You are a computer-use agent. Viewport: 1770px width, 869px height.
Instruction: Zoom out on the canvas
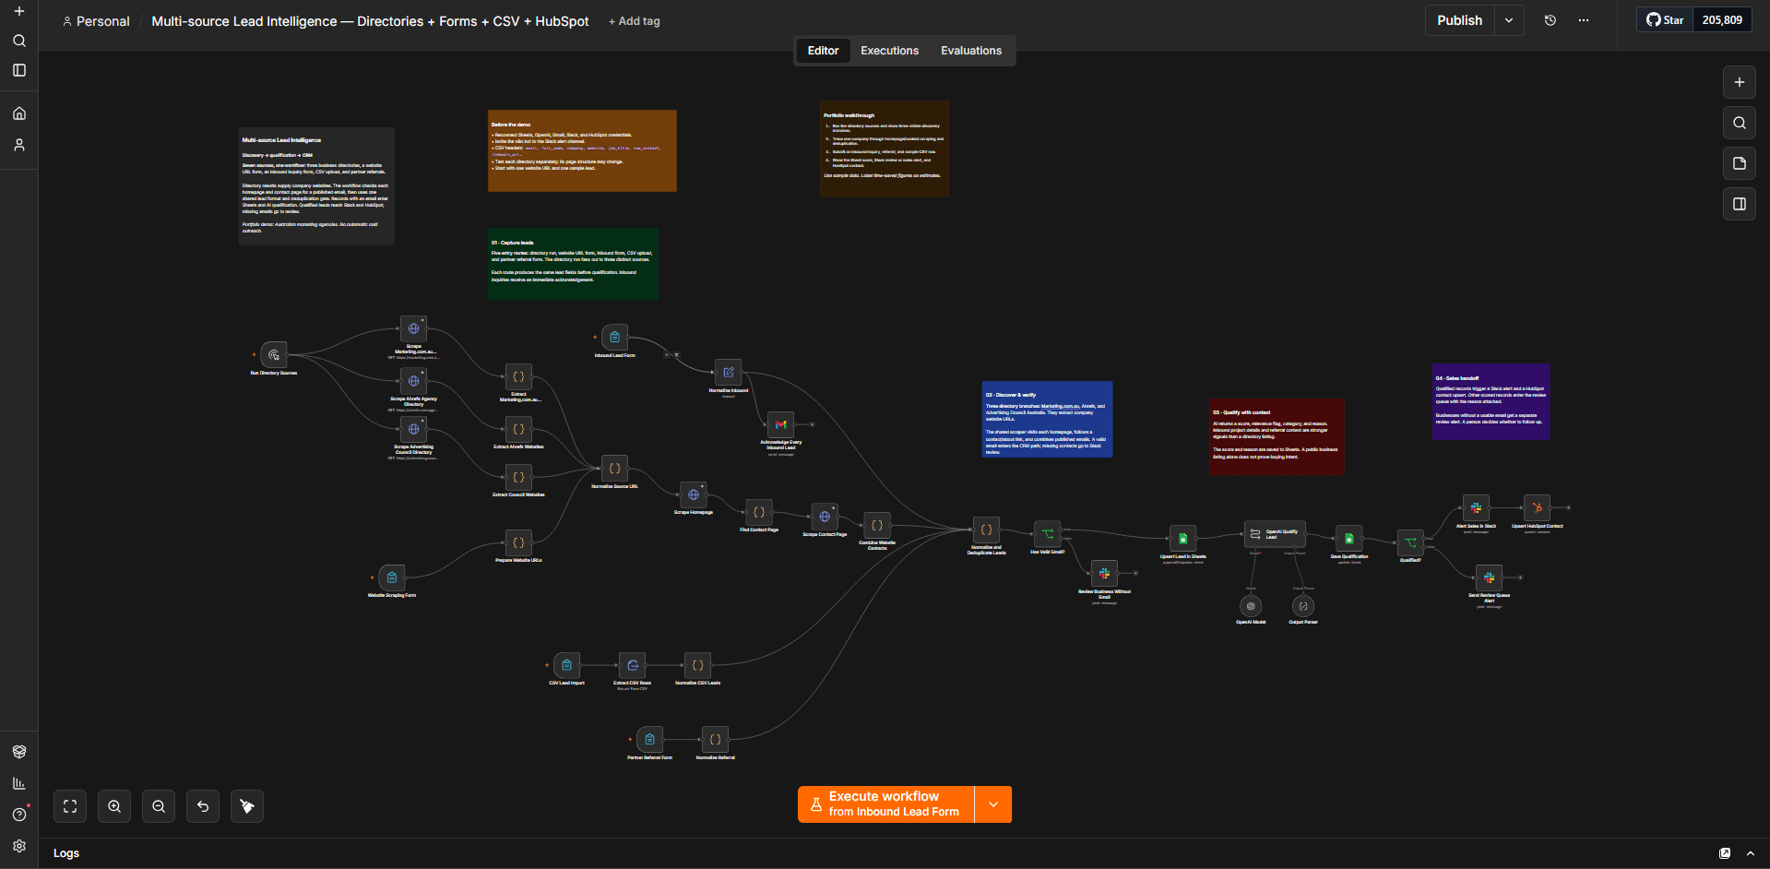(x=159, y=806)
